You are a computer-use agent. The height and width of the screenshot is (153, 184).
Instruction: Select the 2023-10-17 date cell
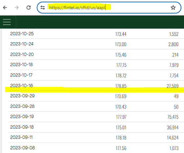click(21, 75)
